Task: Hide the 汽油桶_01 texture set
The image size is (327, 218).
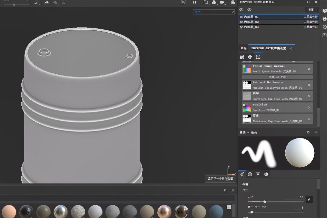Action: click(241, 17)
